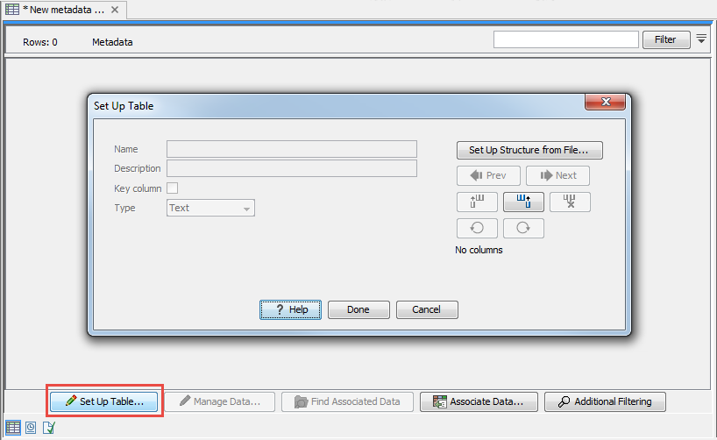Click into the filter text field
Image resolution: width=717 pixels, height=440 pixels.
click(x=565, y=39)
